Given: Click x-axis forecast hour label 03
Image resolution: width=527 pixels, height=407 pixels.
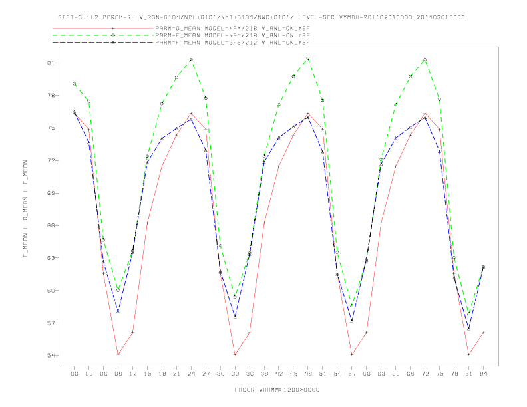Looking at the screenshot, I should point(88,374).
